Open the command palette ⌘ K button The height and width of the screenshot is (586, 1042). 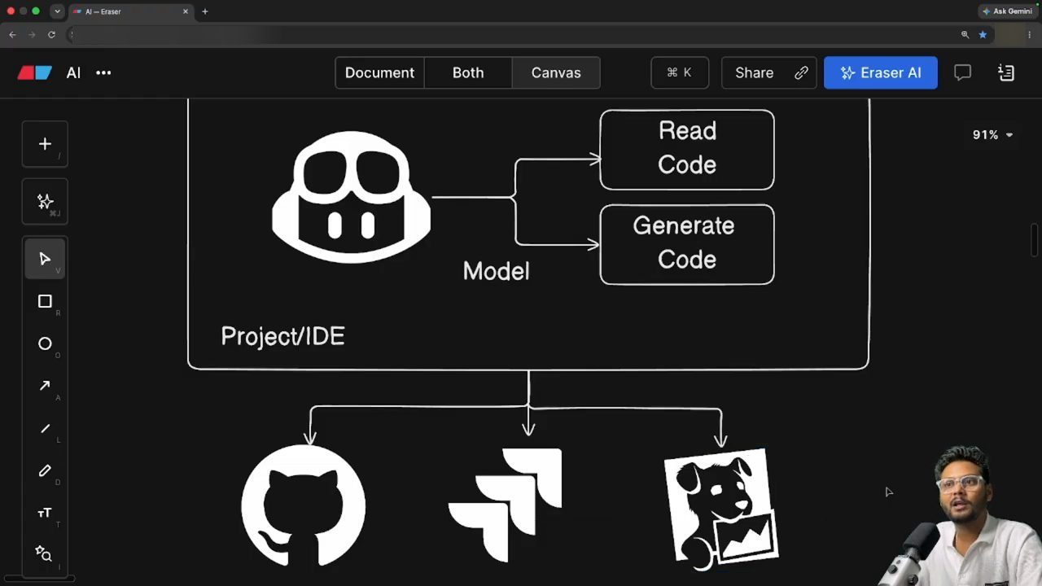[680, 72]
